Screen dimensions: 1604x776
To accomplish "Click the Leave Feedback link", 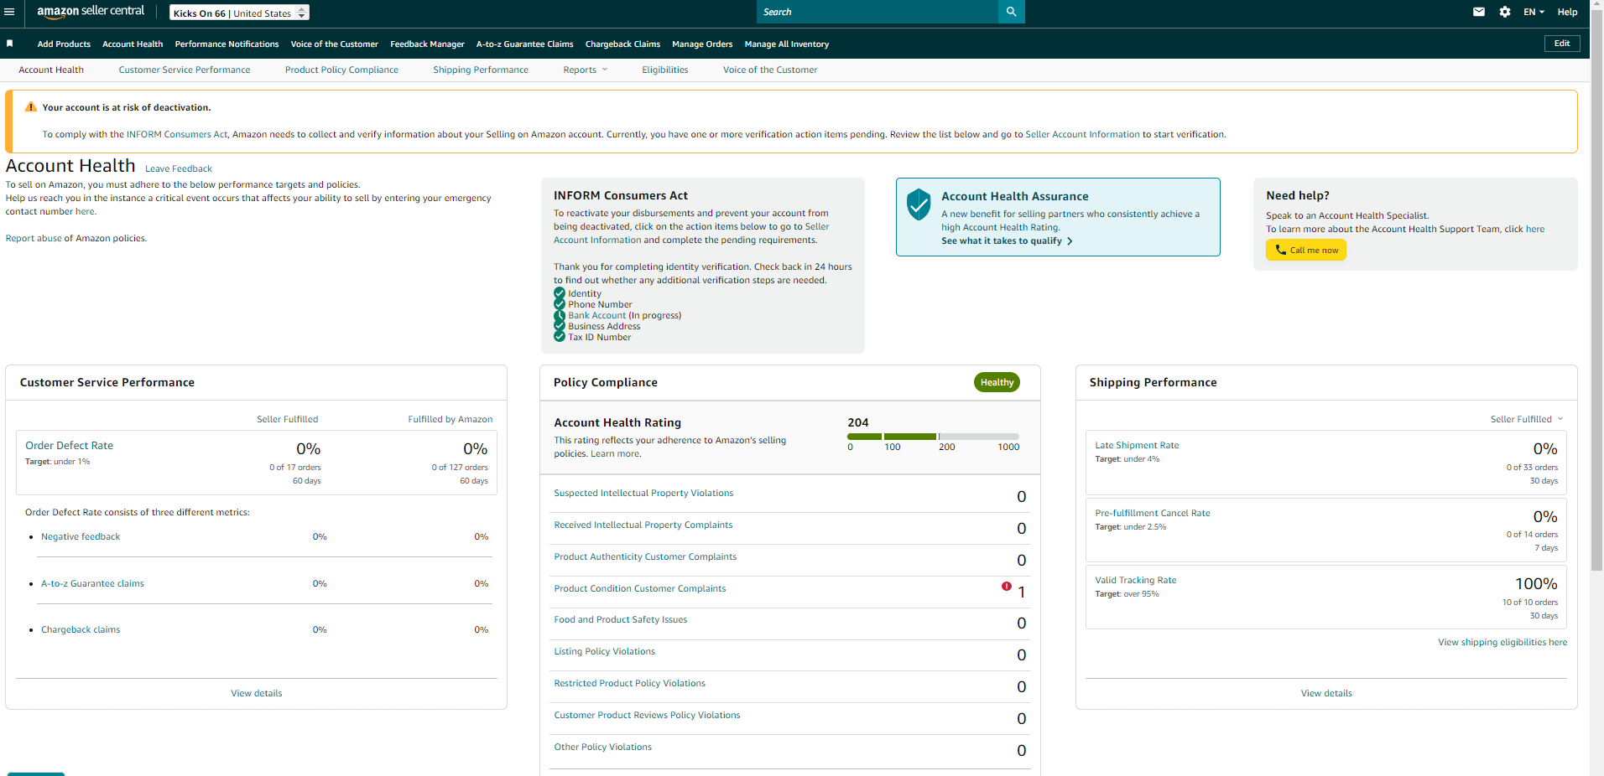I will [179, 168].
